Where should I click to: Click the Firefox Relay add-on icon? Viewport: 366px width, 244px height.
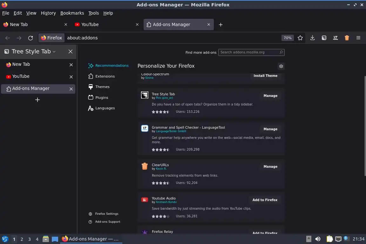tap(145, 232)
